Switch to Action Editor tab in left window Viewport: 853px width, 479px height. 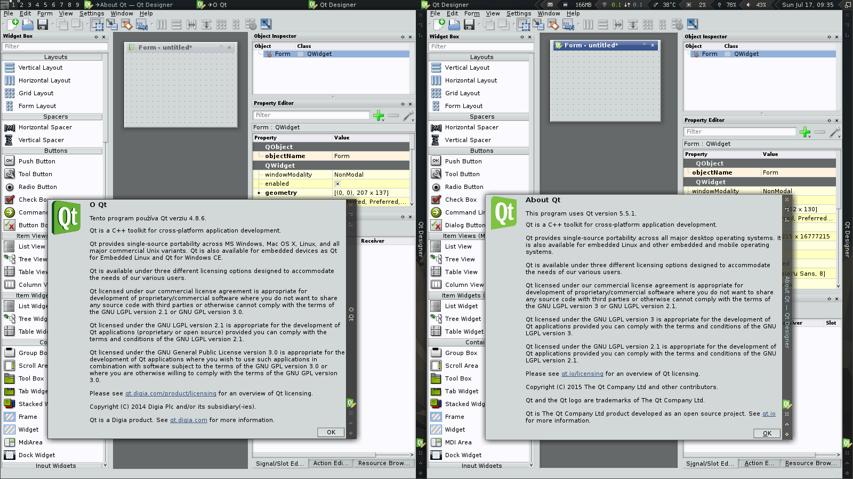(331, 463)
